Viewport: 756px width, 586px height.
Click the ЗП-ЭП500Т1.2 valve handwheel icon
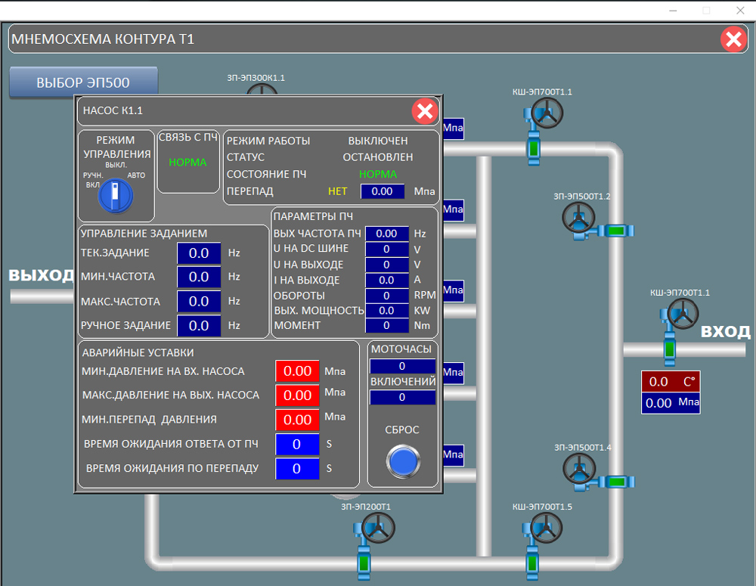pyautogui.click(x=579, y=219)
